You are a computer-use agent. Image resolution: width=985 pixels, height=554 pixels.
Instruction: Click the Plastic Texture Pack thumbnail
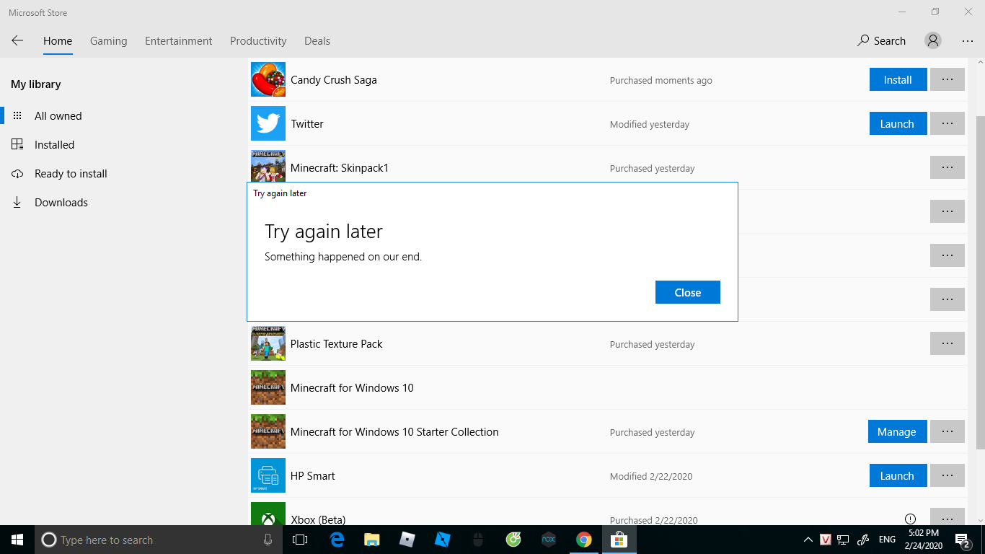click(x=268, y=343)
